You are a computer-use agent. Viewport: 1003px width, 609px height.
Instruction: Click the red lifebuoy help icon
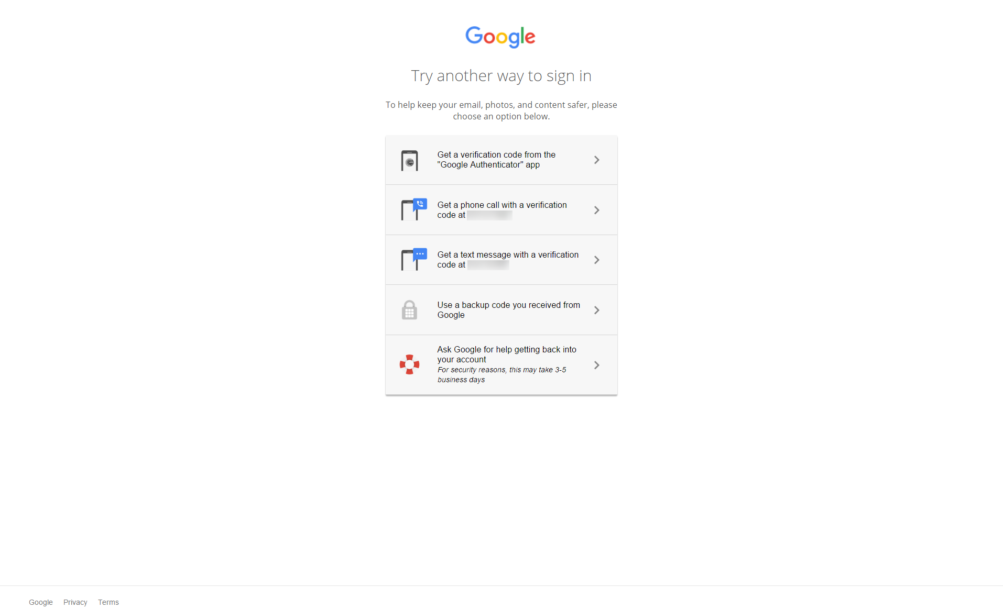(409, 364)
